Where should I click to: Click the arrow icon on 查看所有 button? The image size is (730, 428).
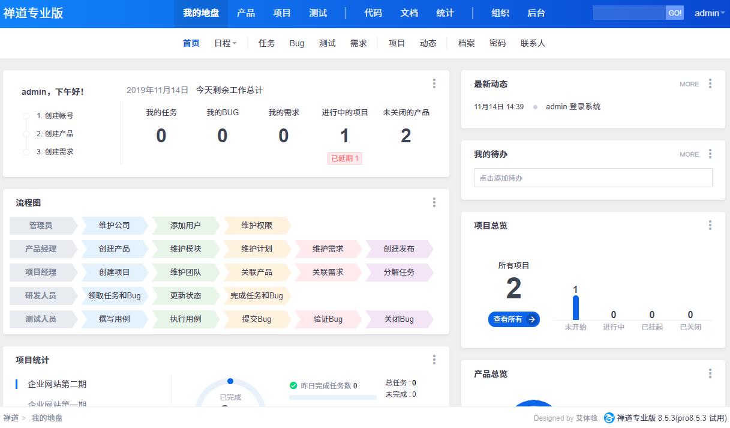531,319
